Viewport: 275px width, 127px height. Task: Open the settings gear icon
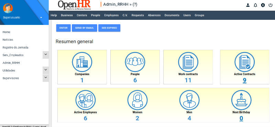click(x=263, y=5)
